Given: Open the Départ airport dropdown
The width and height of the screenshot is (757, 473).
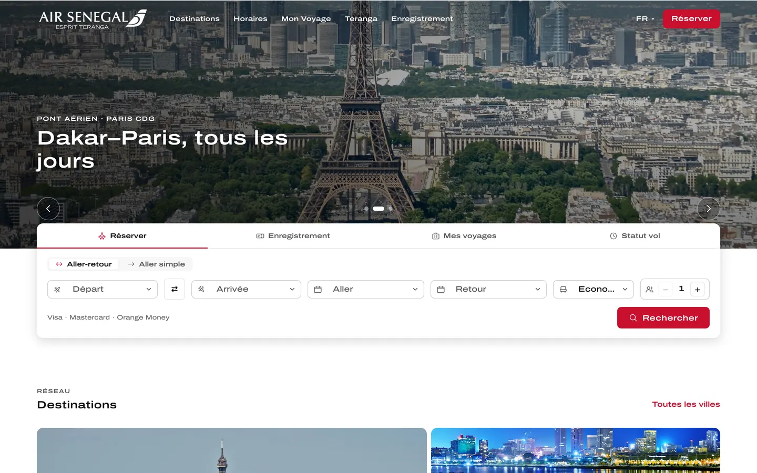Looking at the screenshot, I should 103,289.
